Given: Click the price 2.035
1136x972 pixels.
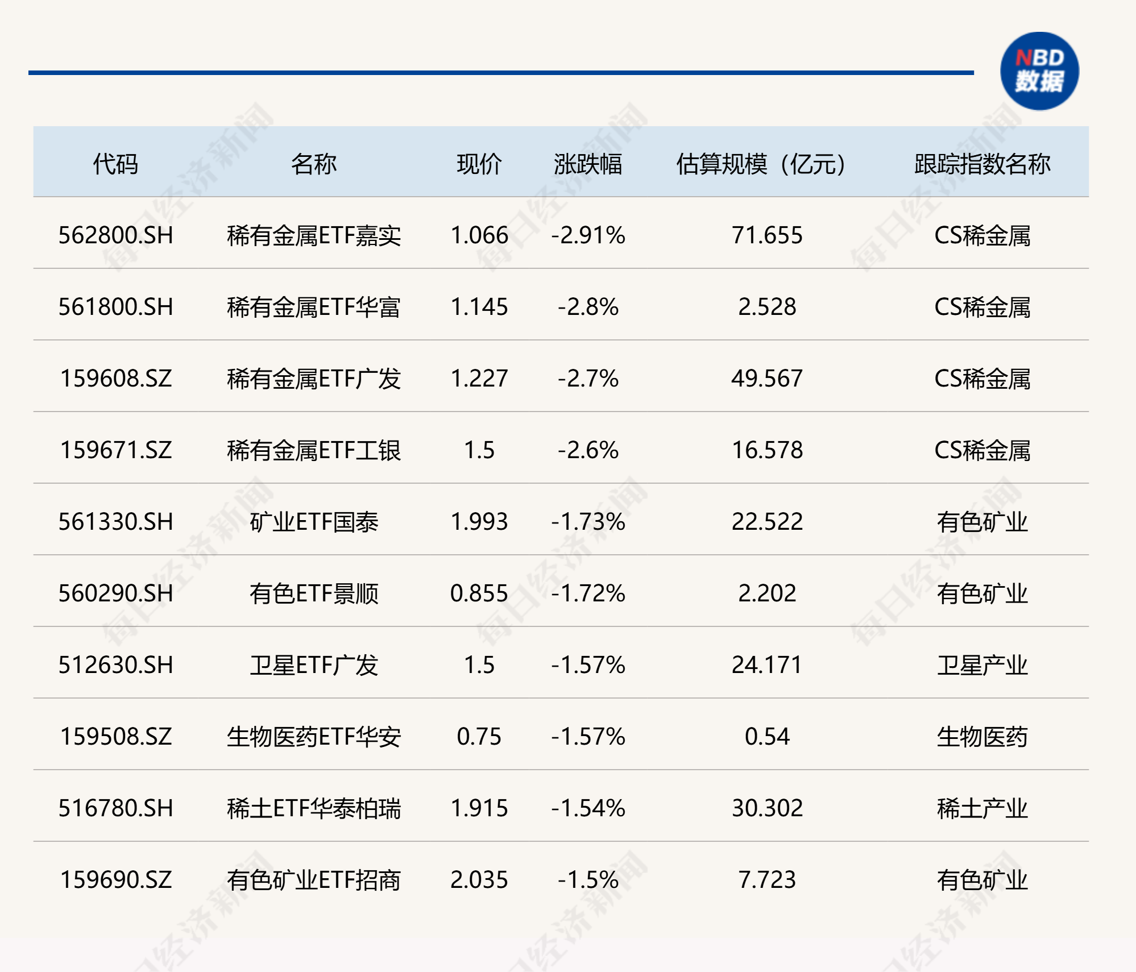Looking at the screenshot, I should 479,880.
